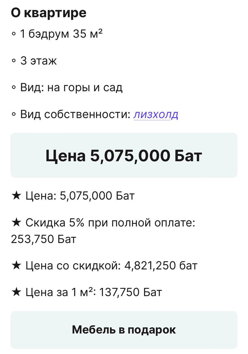
Task: Click the bullet before Вид собственности
Action: (14, 115)
